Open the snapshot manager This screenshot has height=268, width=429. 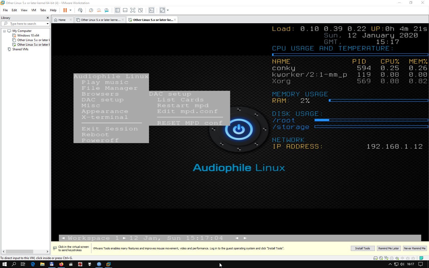pos(106,10)
